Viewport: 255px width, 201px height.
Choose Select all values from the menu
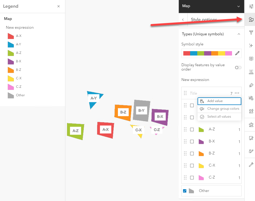click(219, 116)
